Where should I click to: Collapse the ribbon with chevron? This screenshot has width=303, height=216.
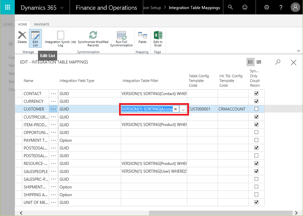(x=299, y=51)
